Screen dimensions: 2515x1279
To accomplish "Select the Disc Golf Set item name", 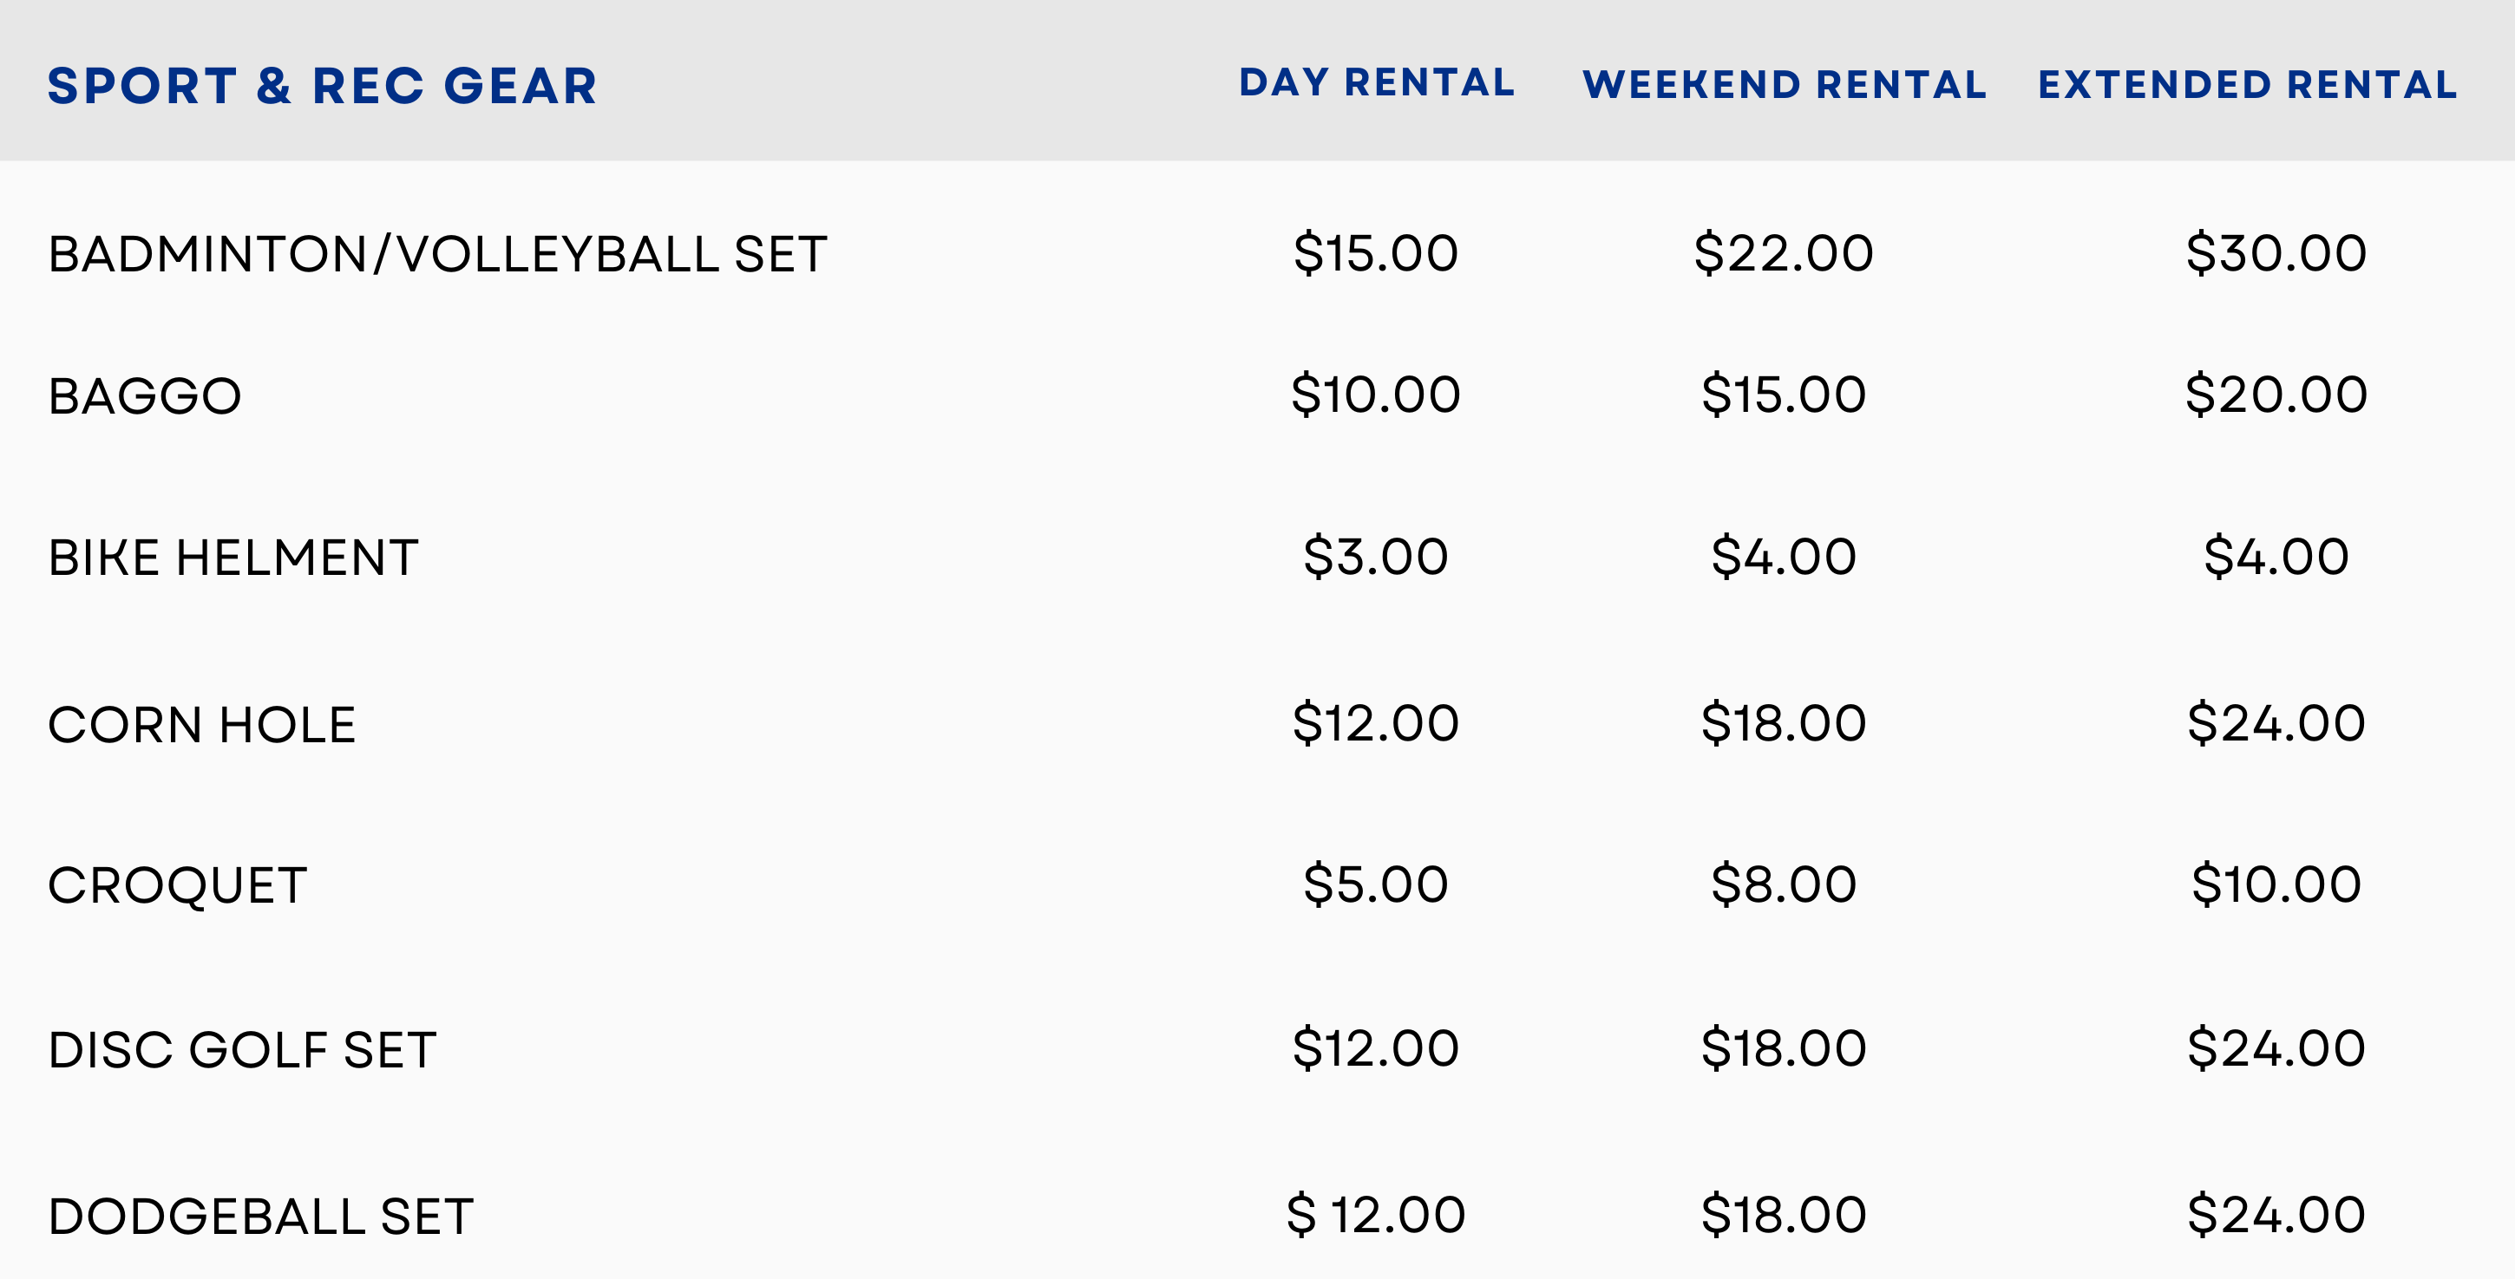I will click(x=242, y=1051).
